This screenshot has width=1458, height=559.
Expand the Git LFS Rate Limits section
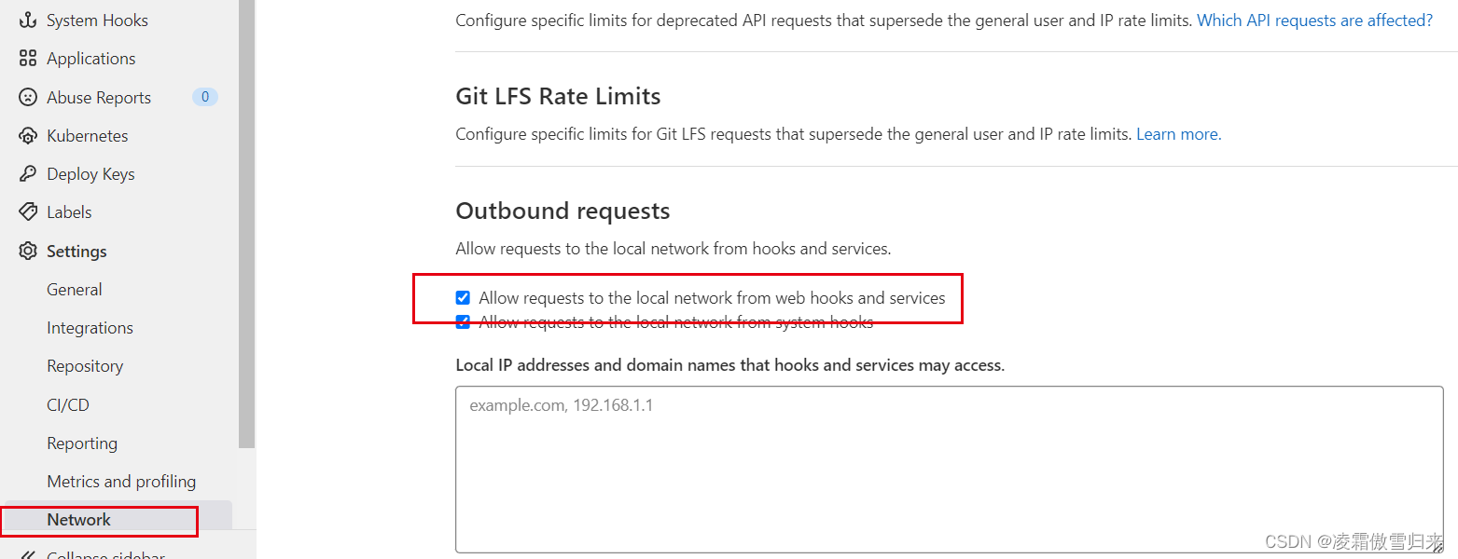(x=558, y=97)
